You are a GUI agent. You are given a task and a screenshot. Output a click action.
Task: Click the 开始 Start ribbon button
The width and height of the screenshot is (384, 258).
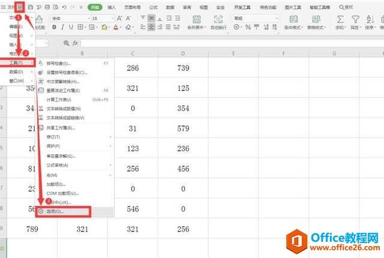(x=94, y=7)
